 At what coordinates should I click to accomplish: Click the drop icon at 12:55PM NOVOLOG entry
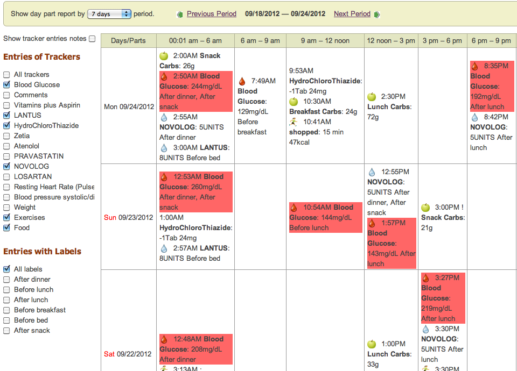point(372,172)
